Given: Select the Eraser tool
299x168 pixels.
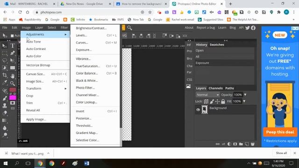Looking at the screenshot, I should pyautogui.click(x=5, y=113).
